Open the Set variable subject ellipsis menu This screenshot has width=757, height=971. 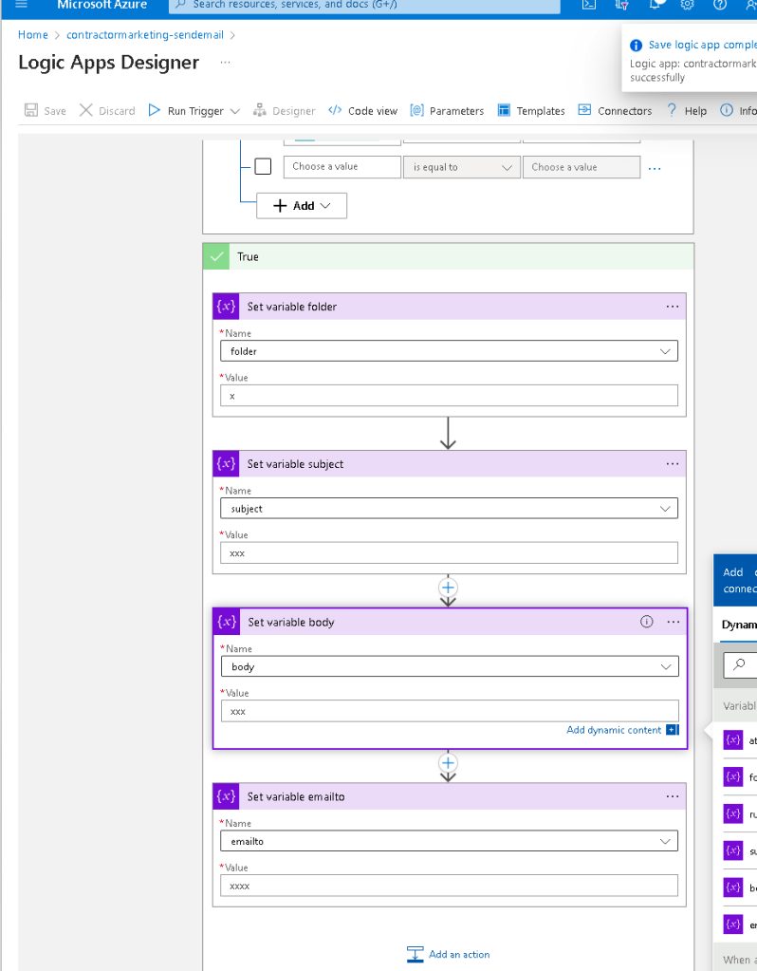pyautogui.click(x=673, y=464)
